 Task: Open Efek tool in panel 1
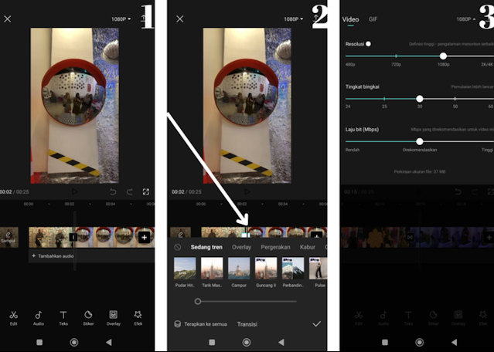tap(138, 318)
